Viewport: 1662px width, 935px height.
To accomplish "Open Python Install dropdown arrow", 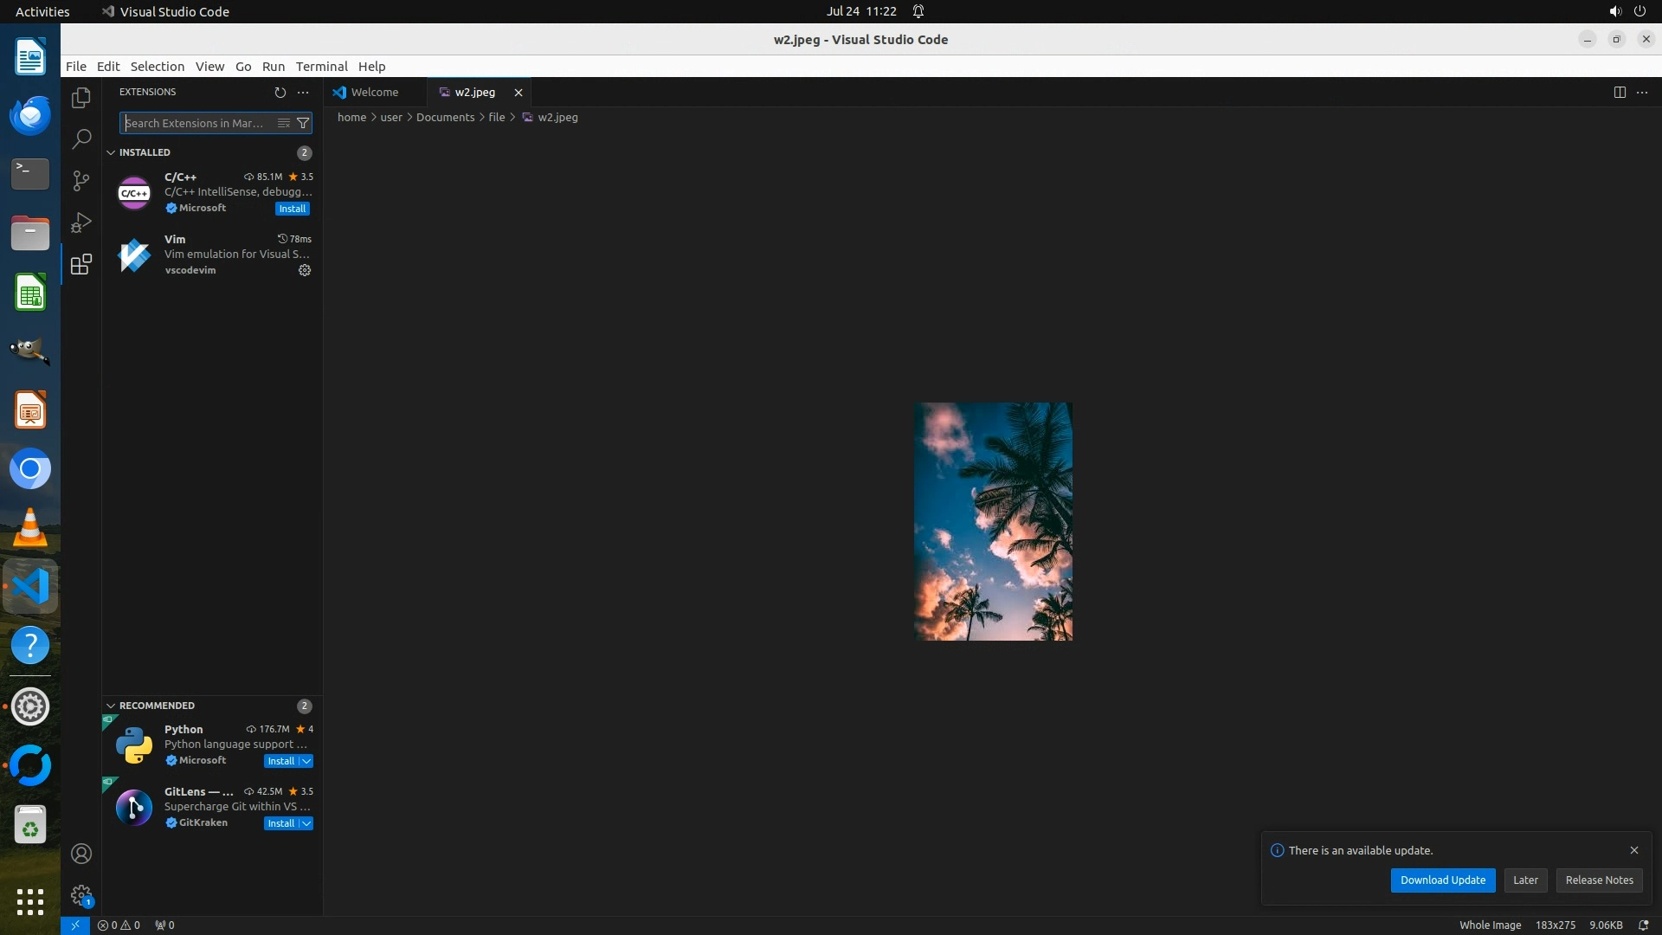I will tap(306, 761).
